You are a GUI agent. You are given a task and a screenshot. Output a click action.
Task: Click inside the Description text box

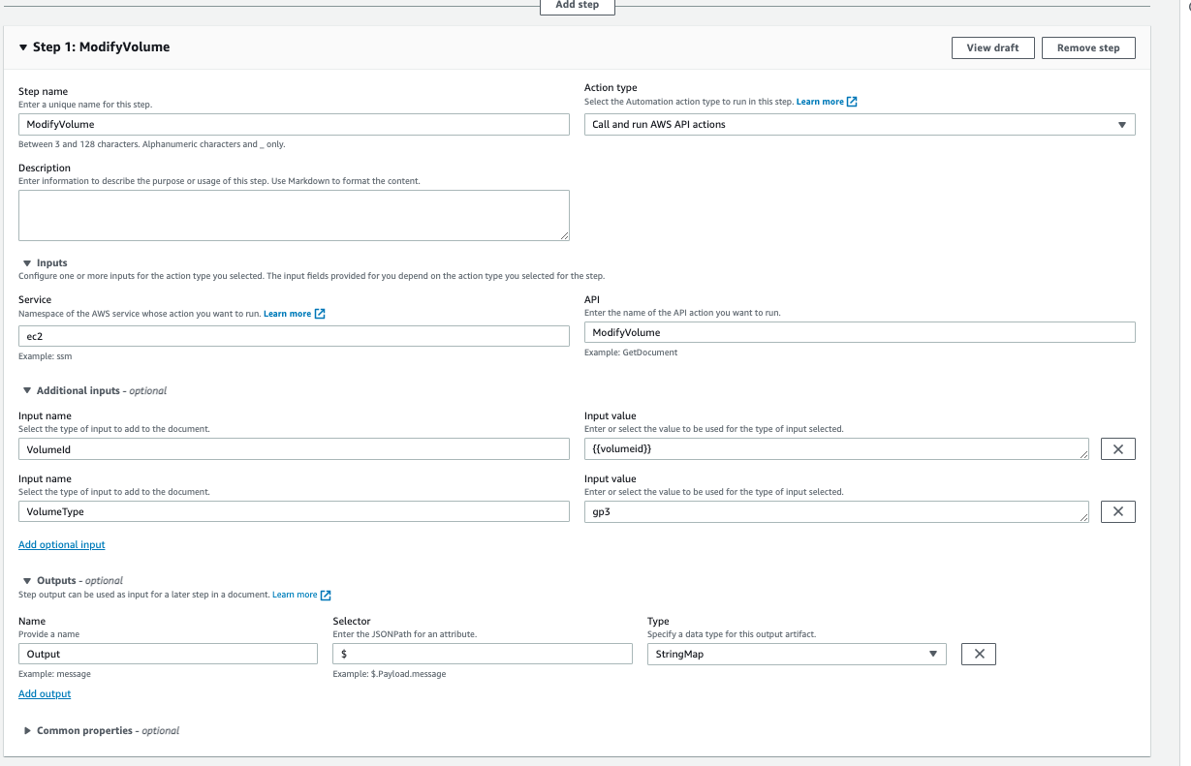294,215
